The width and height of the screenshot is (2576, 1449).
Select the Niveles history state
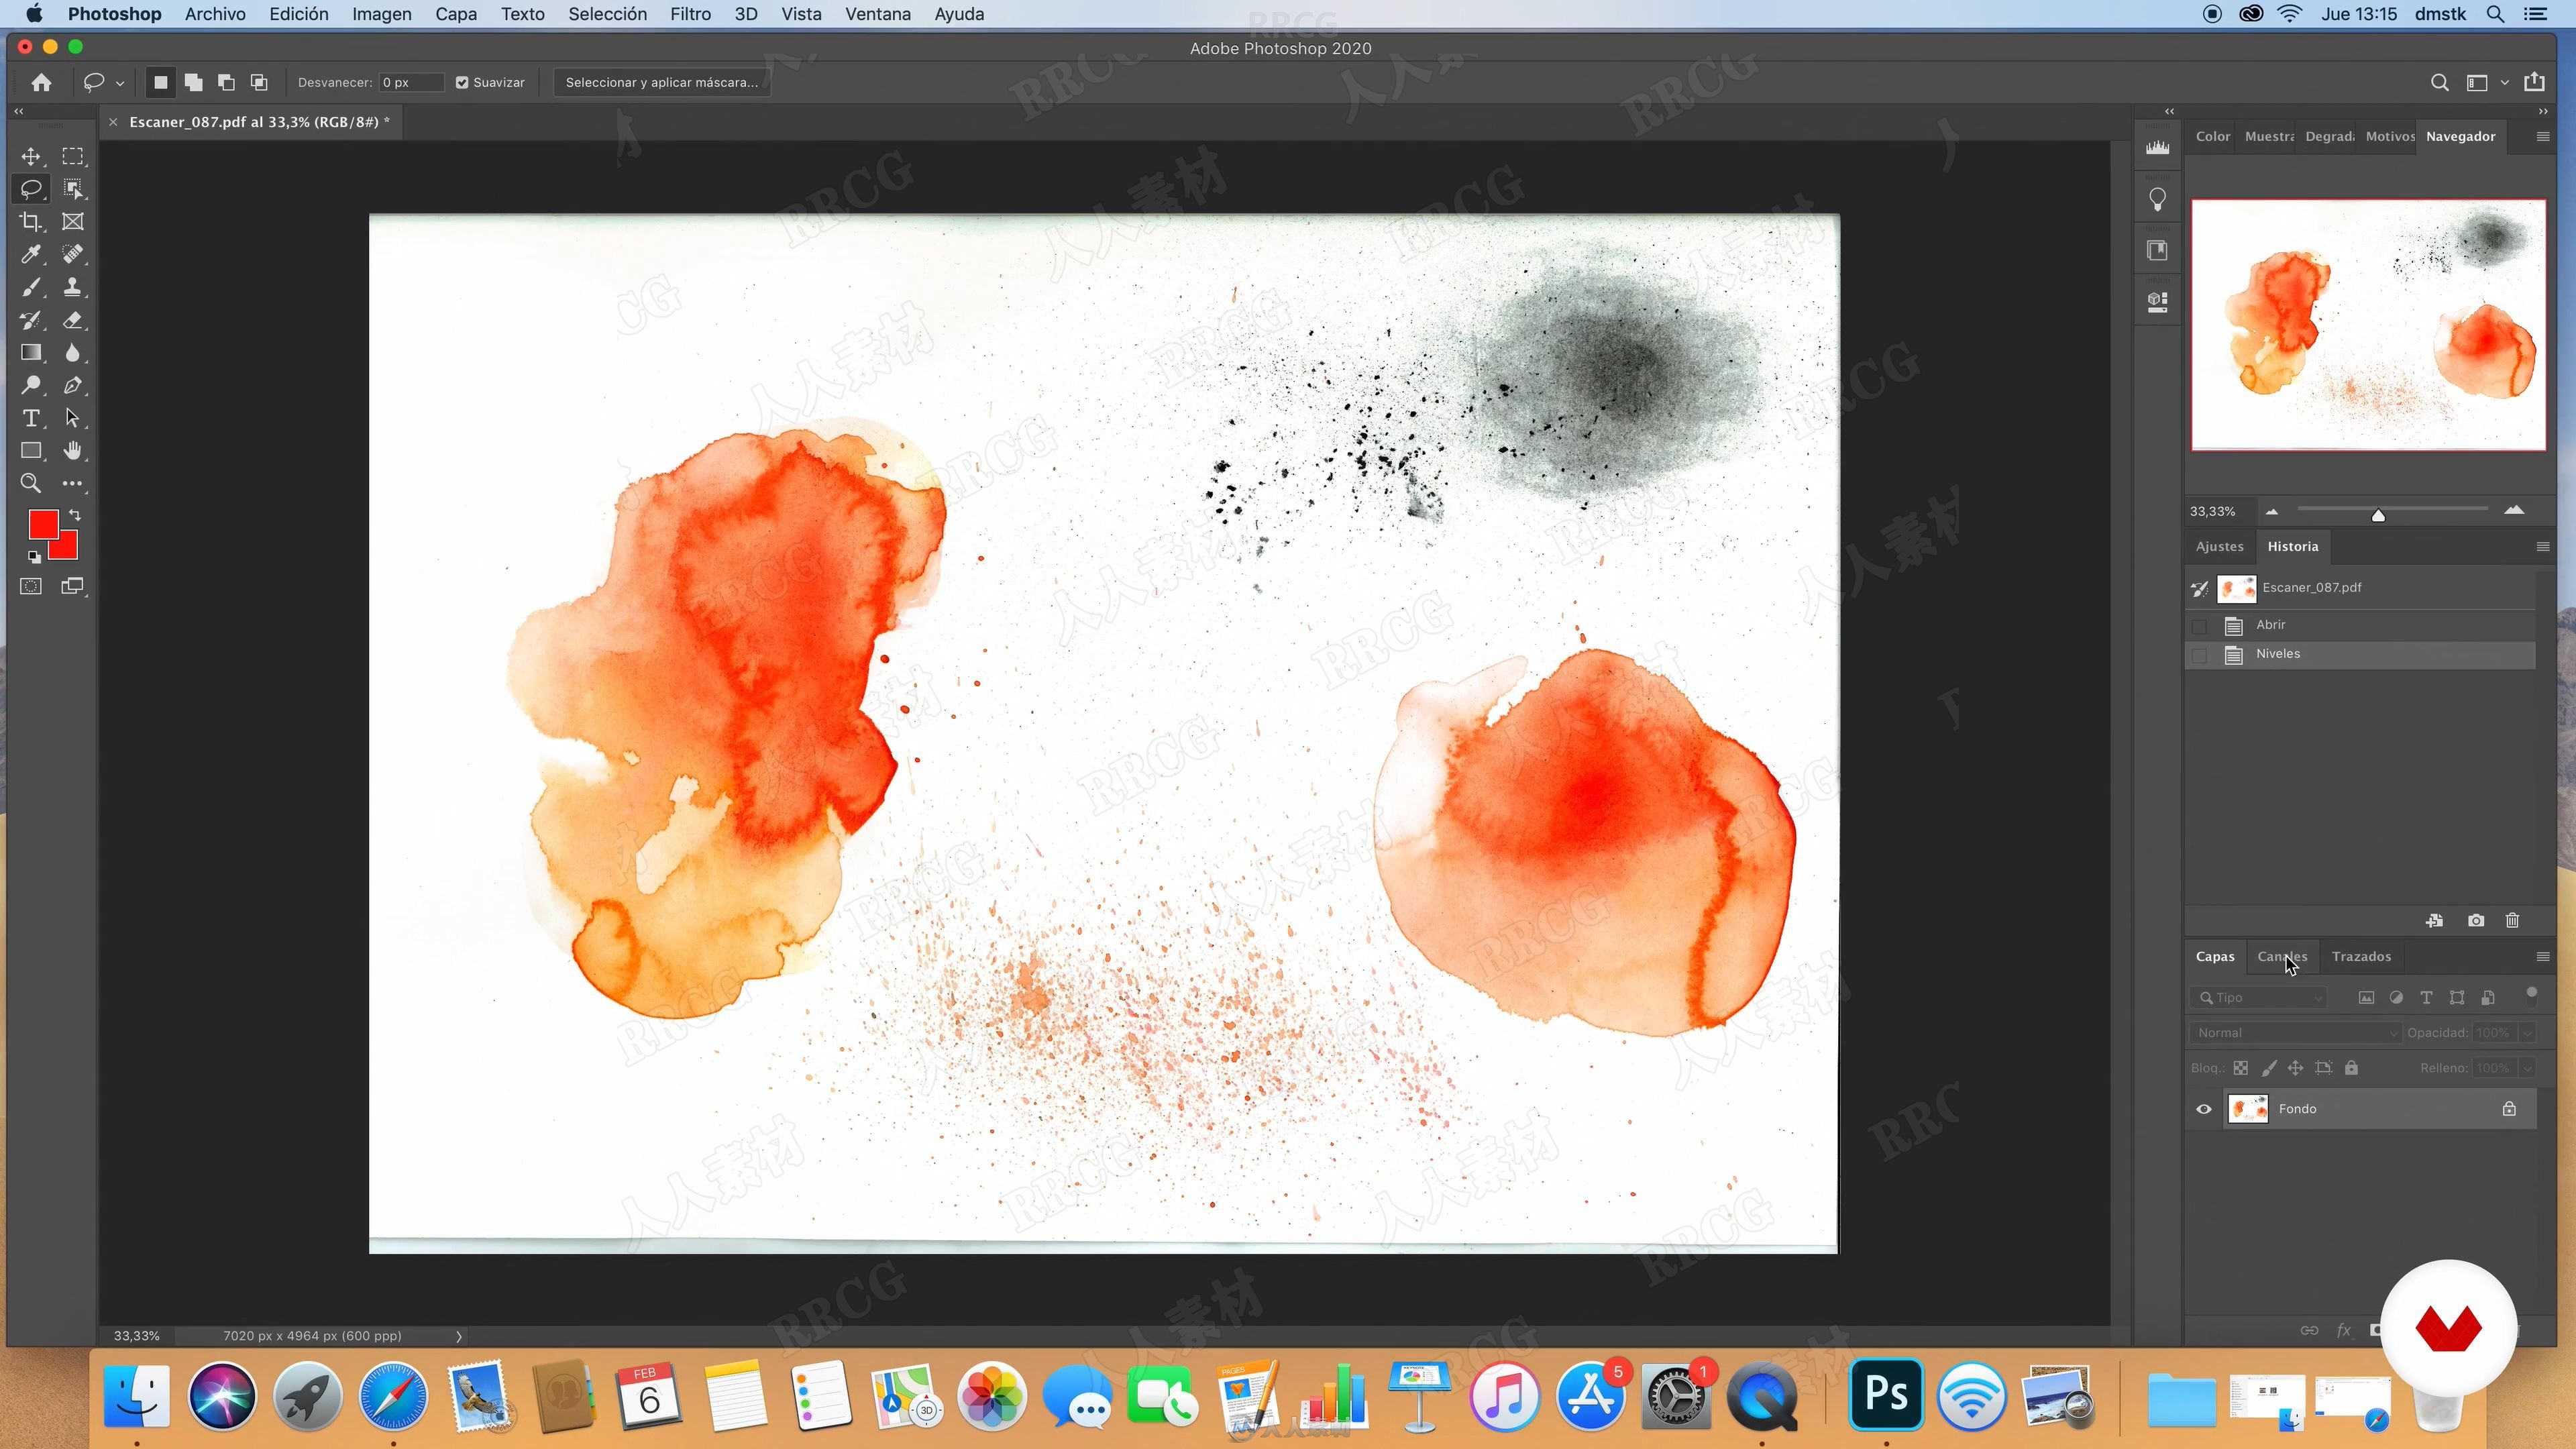click(2360, 654)
